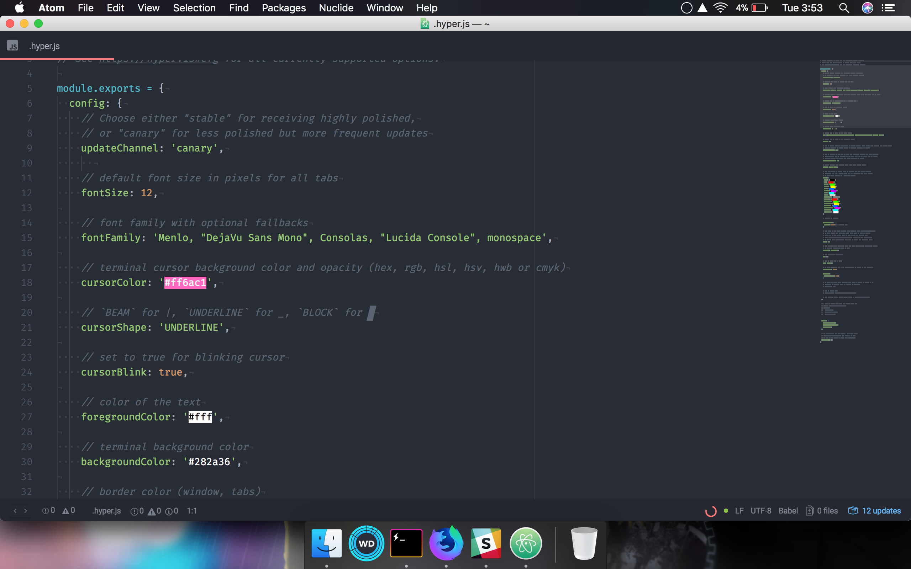
Task: Click 12 updates in the status bar
Action: pos(881,510)
